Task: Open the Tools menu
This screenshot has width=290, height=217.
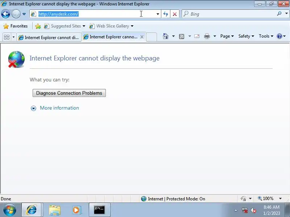Action: pos(266,36)
